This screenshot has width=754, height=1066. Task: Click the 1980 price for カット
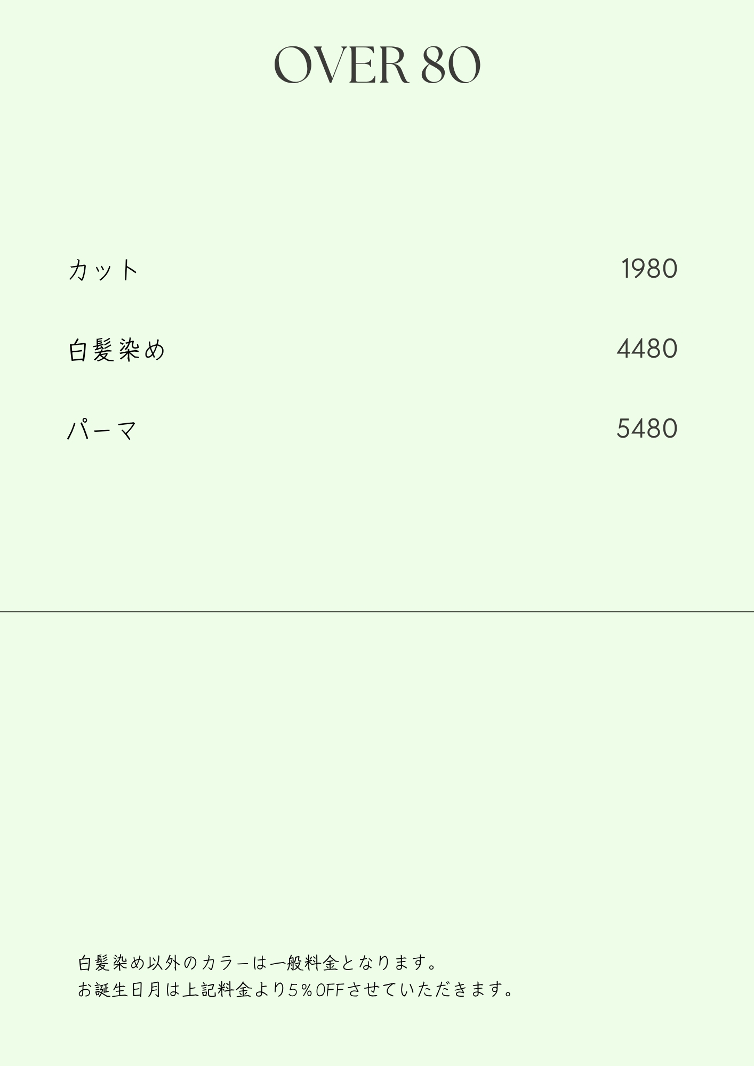click(x=649, y=269)
